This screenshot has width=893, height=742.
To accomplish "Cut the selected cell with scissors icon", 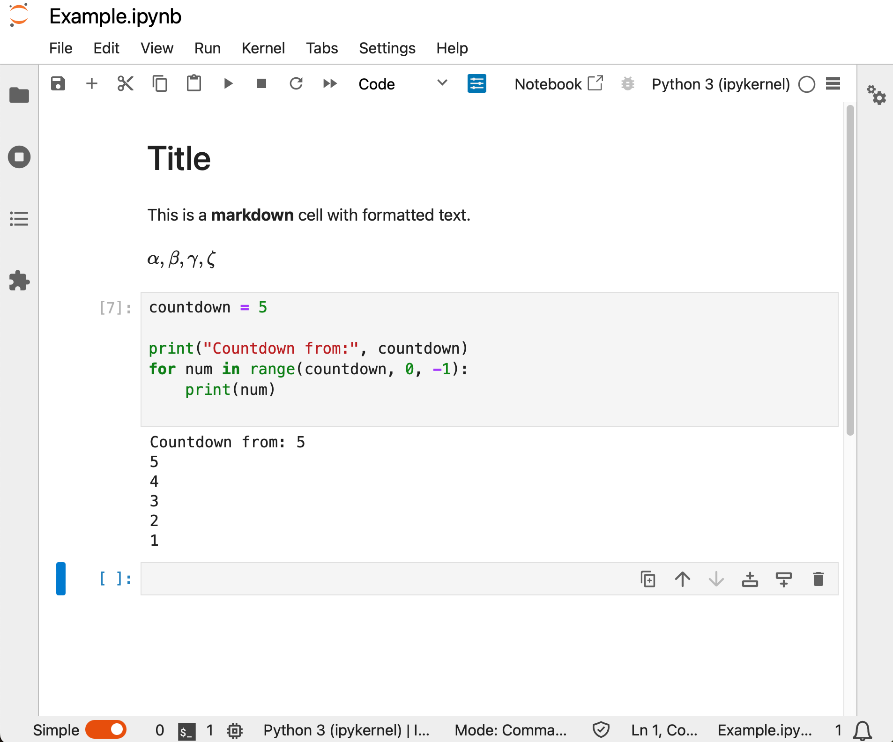I will click(x=126, y=84).
